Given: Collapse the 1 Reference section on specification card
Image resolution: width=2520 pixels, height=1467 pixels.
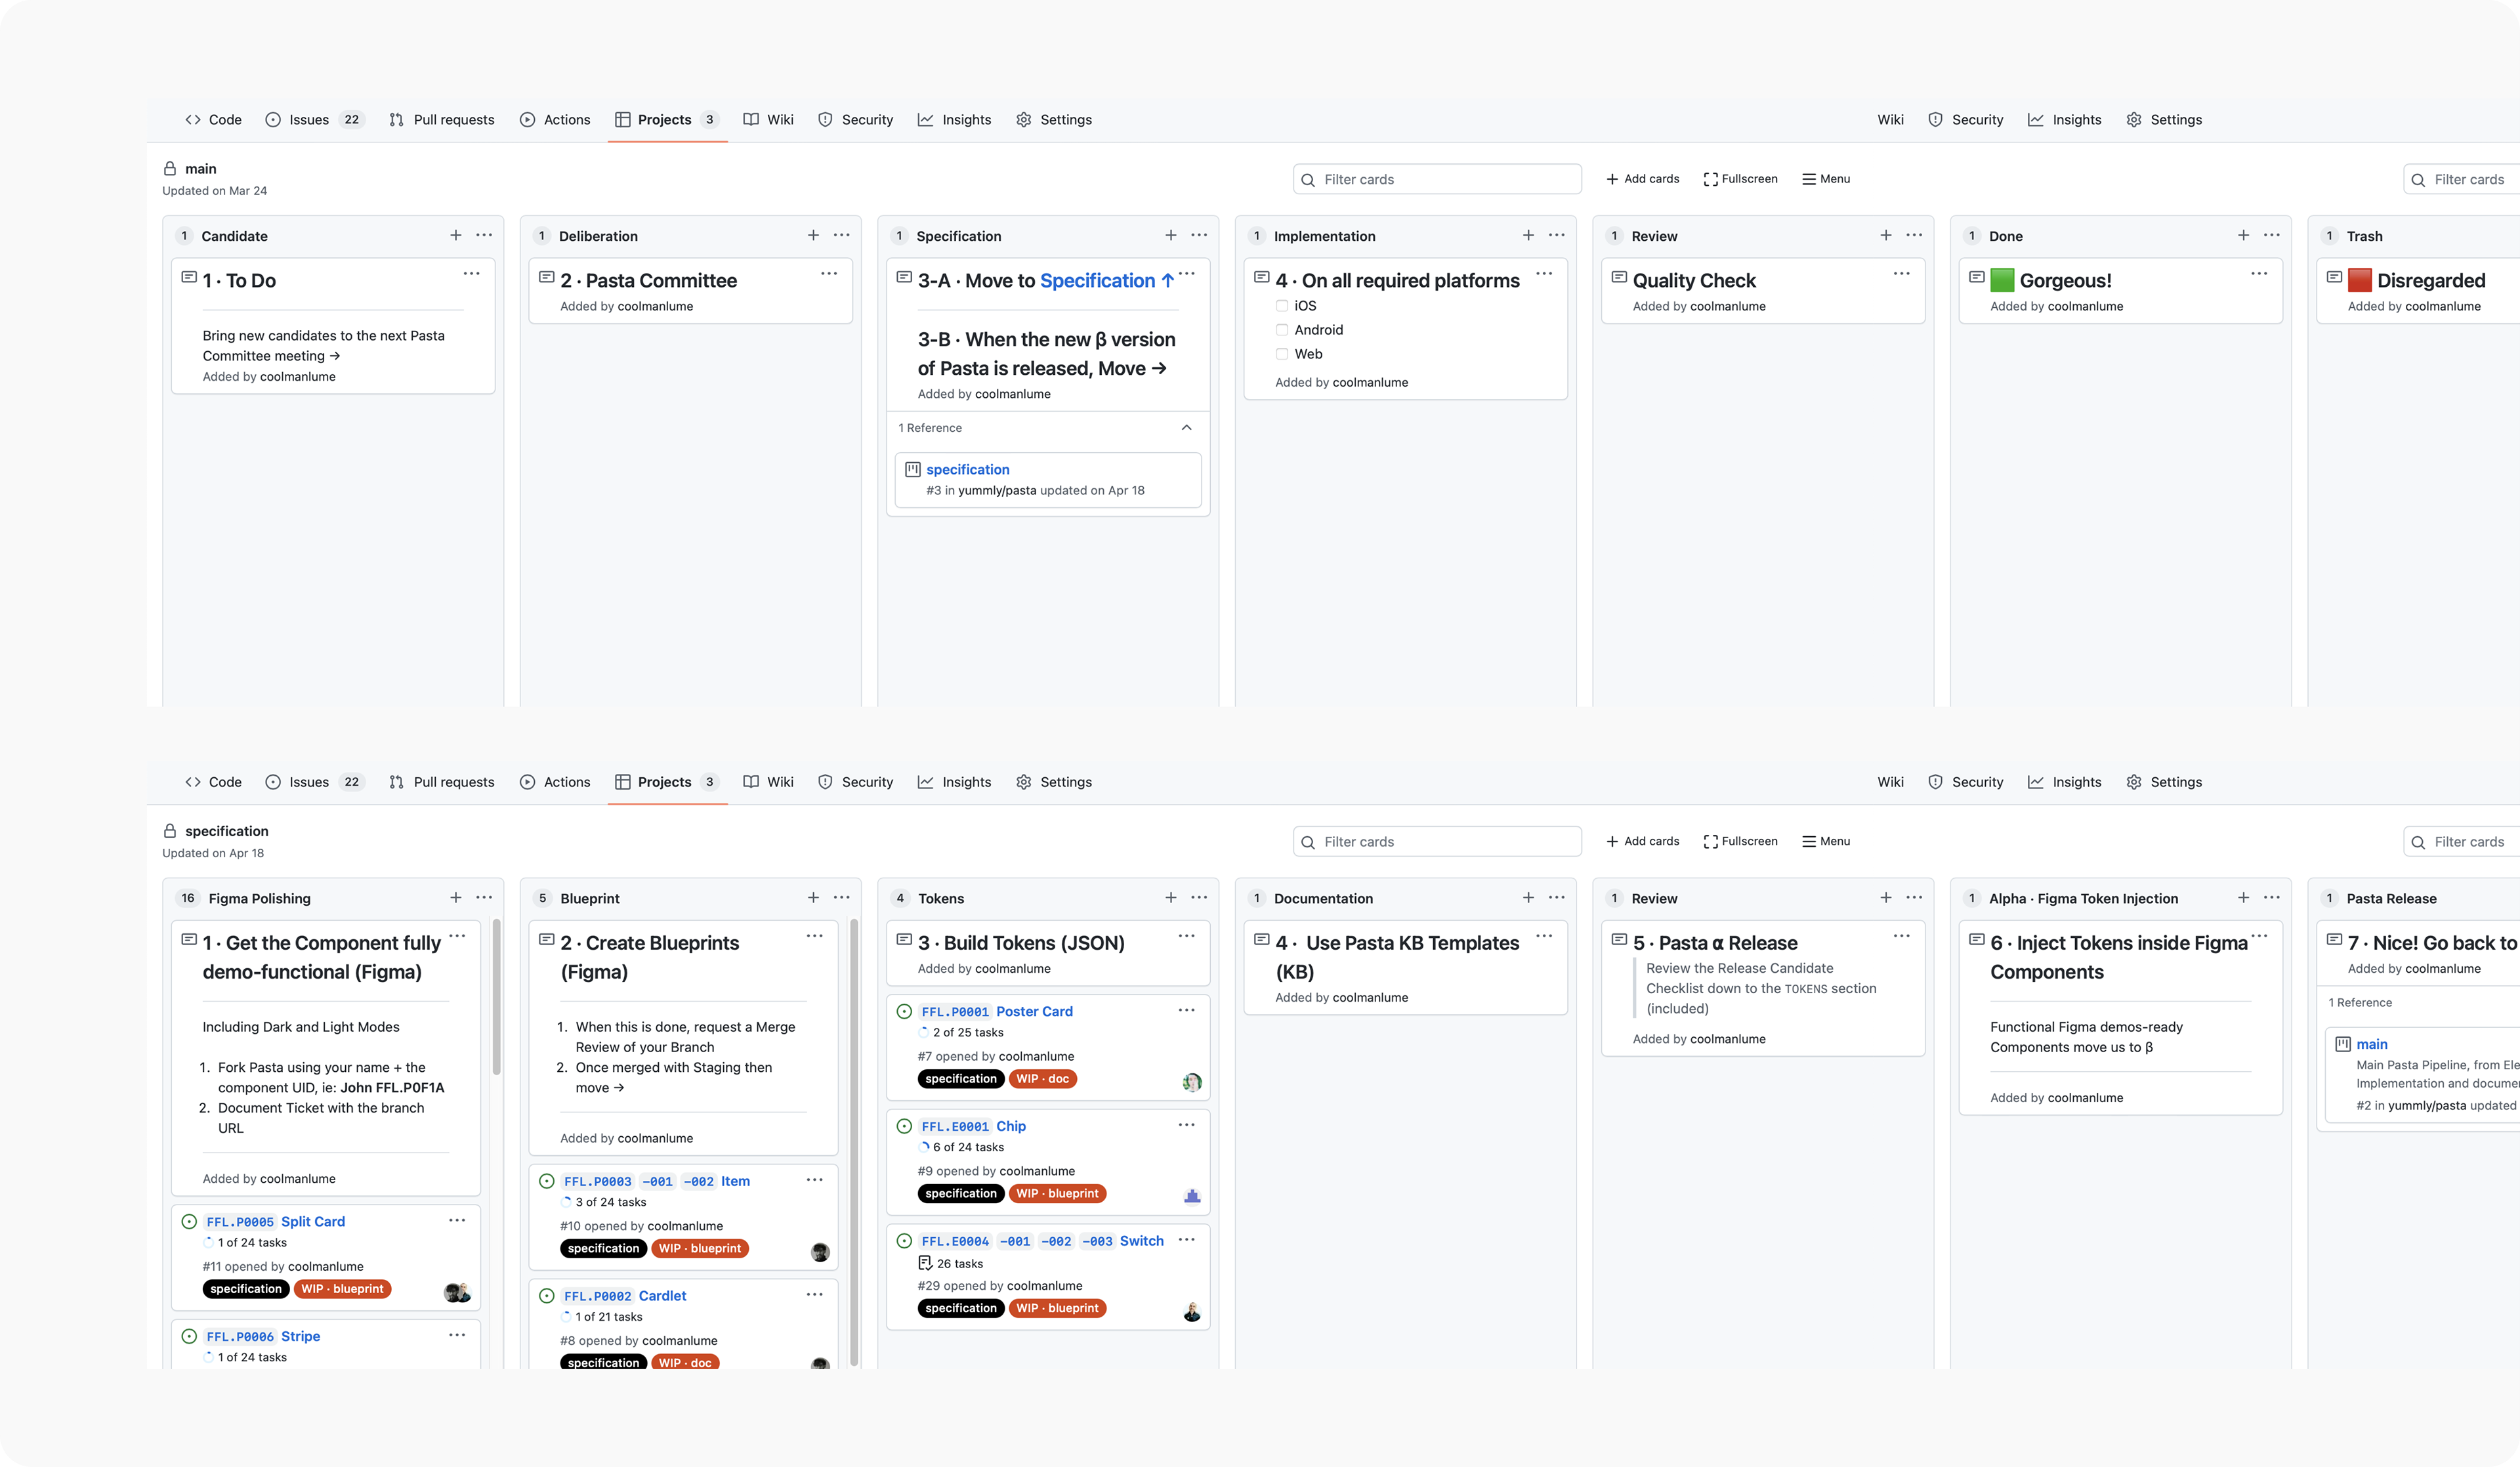Looking at the screenshot, I should pyautogui.click(x=1186, y=428).
